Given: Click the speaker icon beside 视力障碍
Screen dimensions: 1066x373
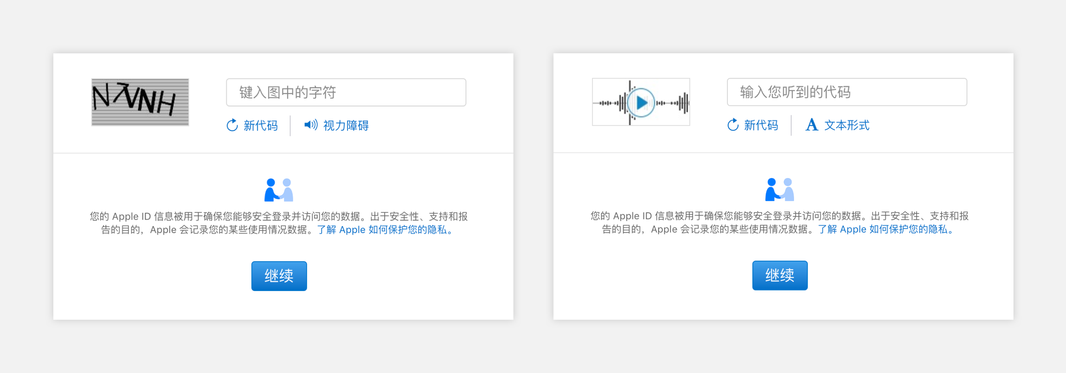Looking at the screenshot, I should pyautogui.click(x=311, y=125).
